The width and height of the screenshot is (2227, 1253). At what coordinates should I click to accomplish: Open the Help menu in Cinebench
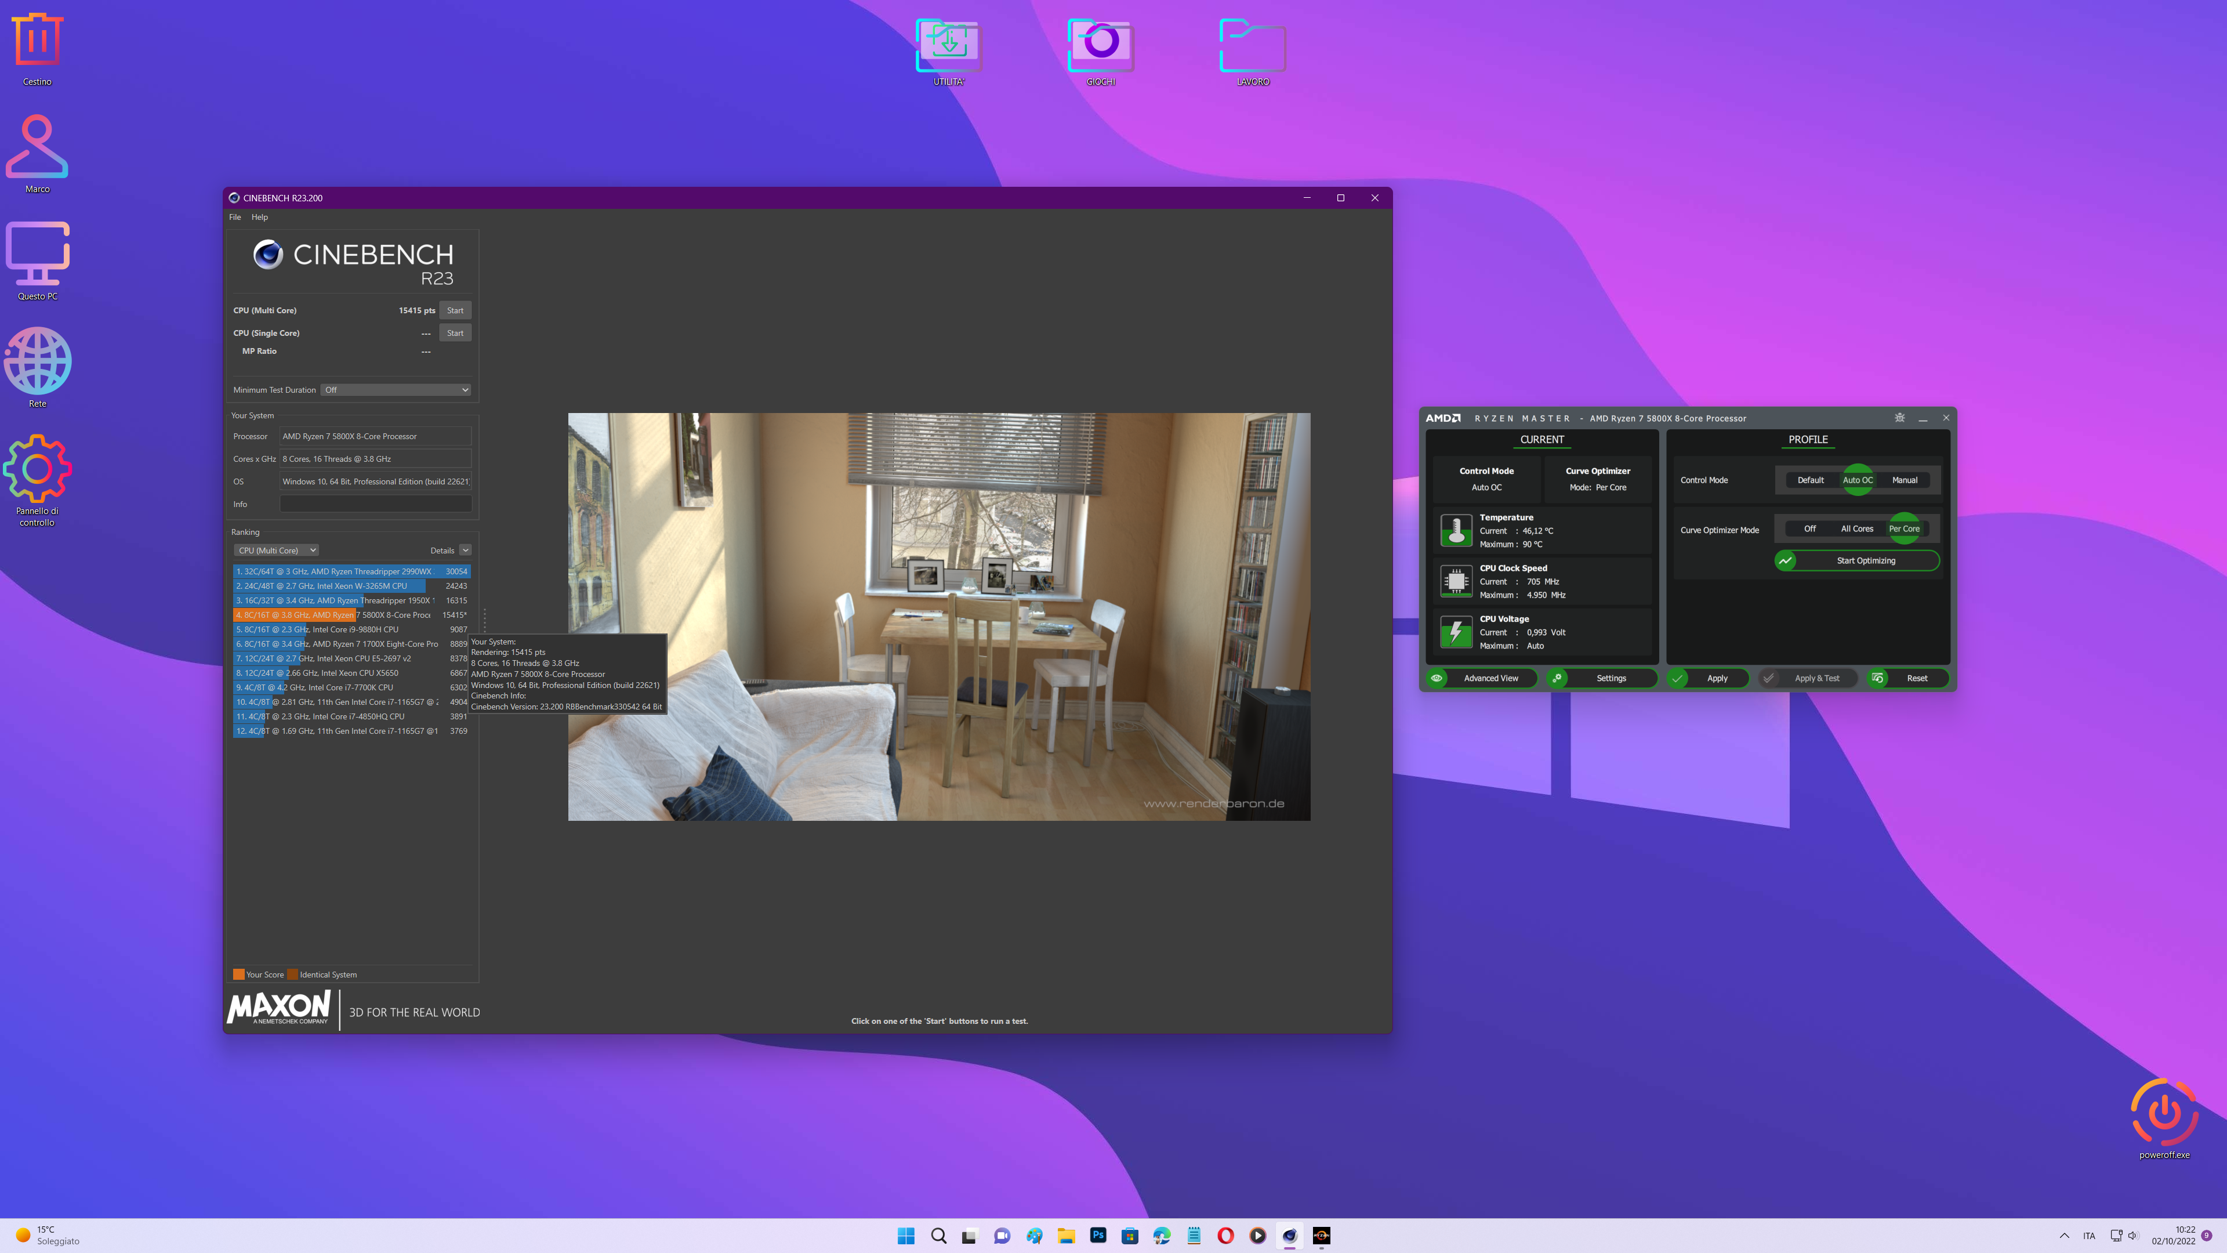259,217
